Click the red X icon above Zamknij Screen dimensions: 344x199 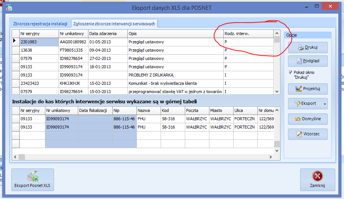pyautogui.click(x=318, y=176)
